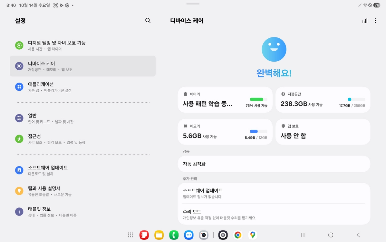Click the 5.4GB / 12GB memory text
This screenshot has width=386, height=242.
click(x=256, y=137)
